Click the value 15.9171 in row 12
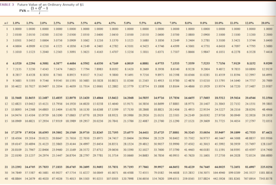Image resolution: width=276 pixels, height=185 pixels. coord(128,104)
